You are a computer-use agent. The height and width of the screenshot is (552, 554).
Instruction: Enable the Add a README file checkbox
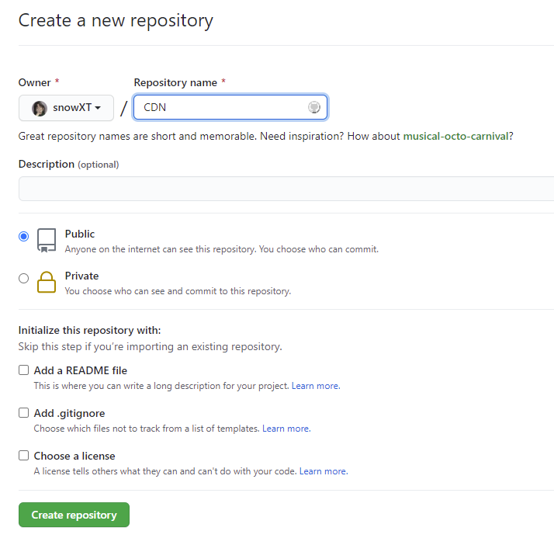pyautogui.click(x=24, y=370)
